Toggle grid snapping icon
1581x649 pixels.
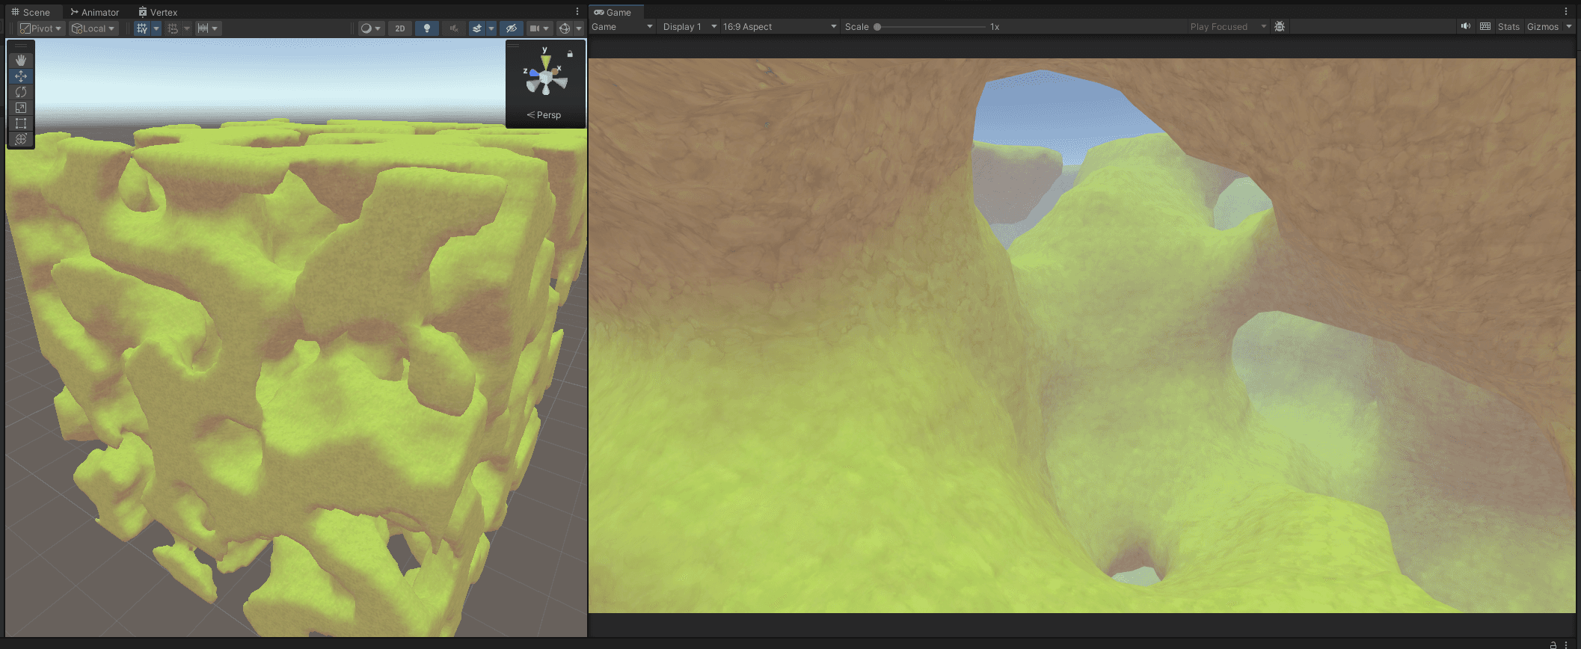point(173,28)
